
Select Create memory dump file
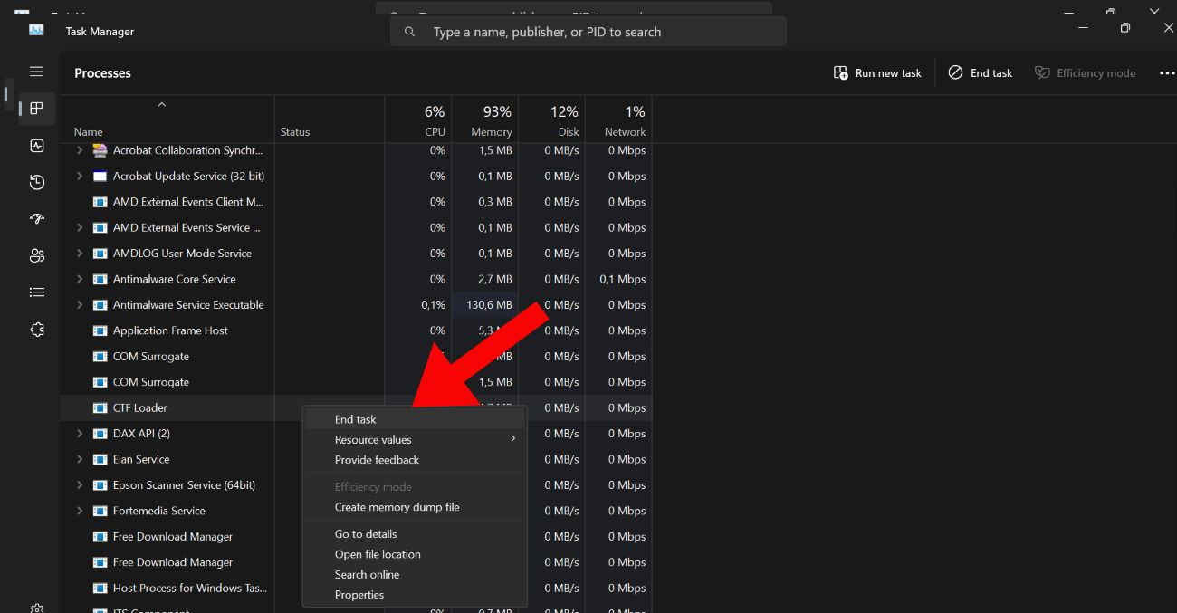pyautogui.click(x=397, y=507)
